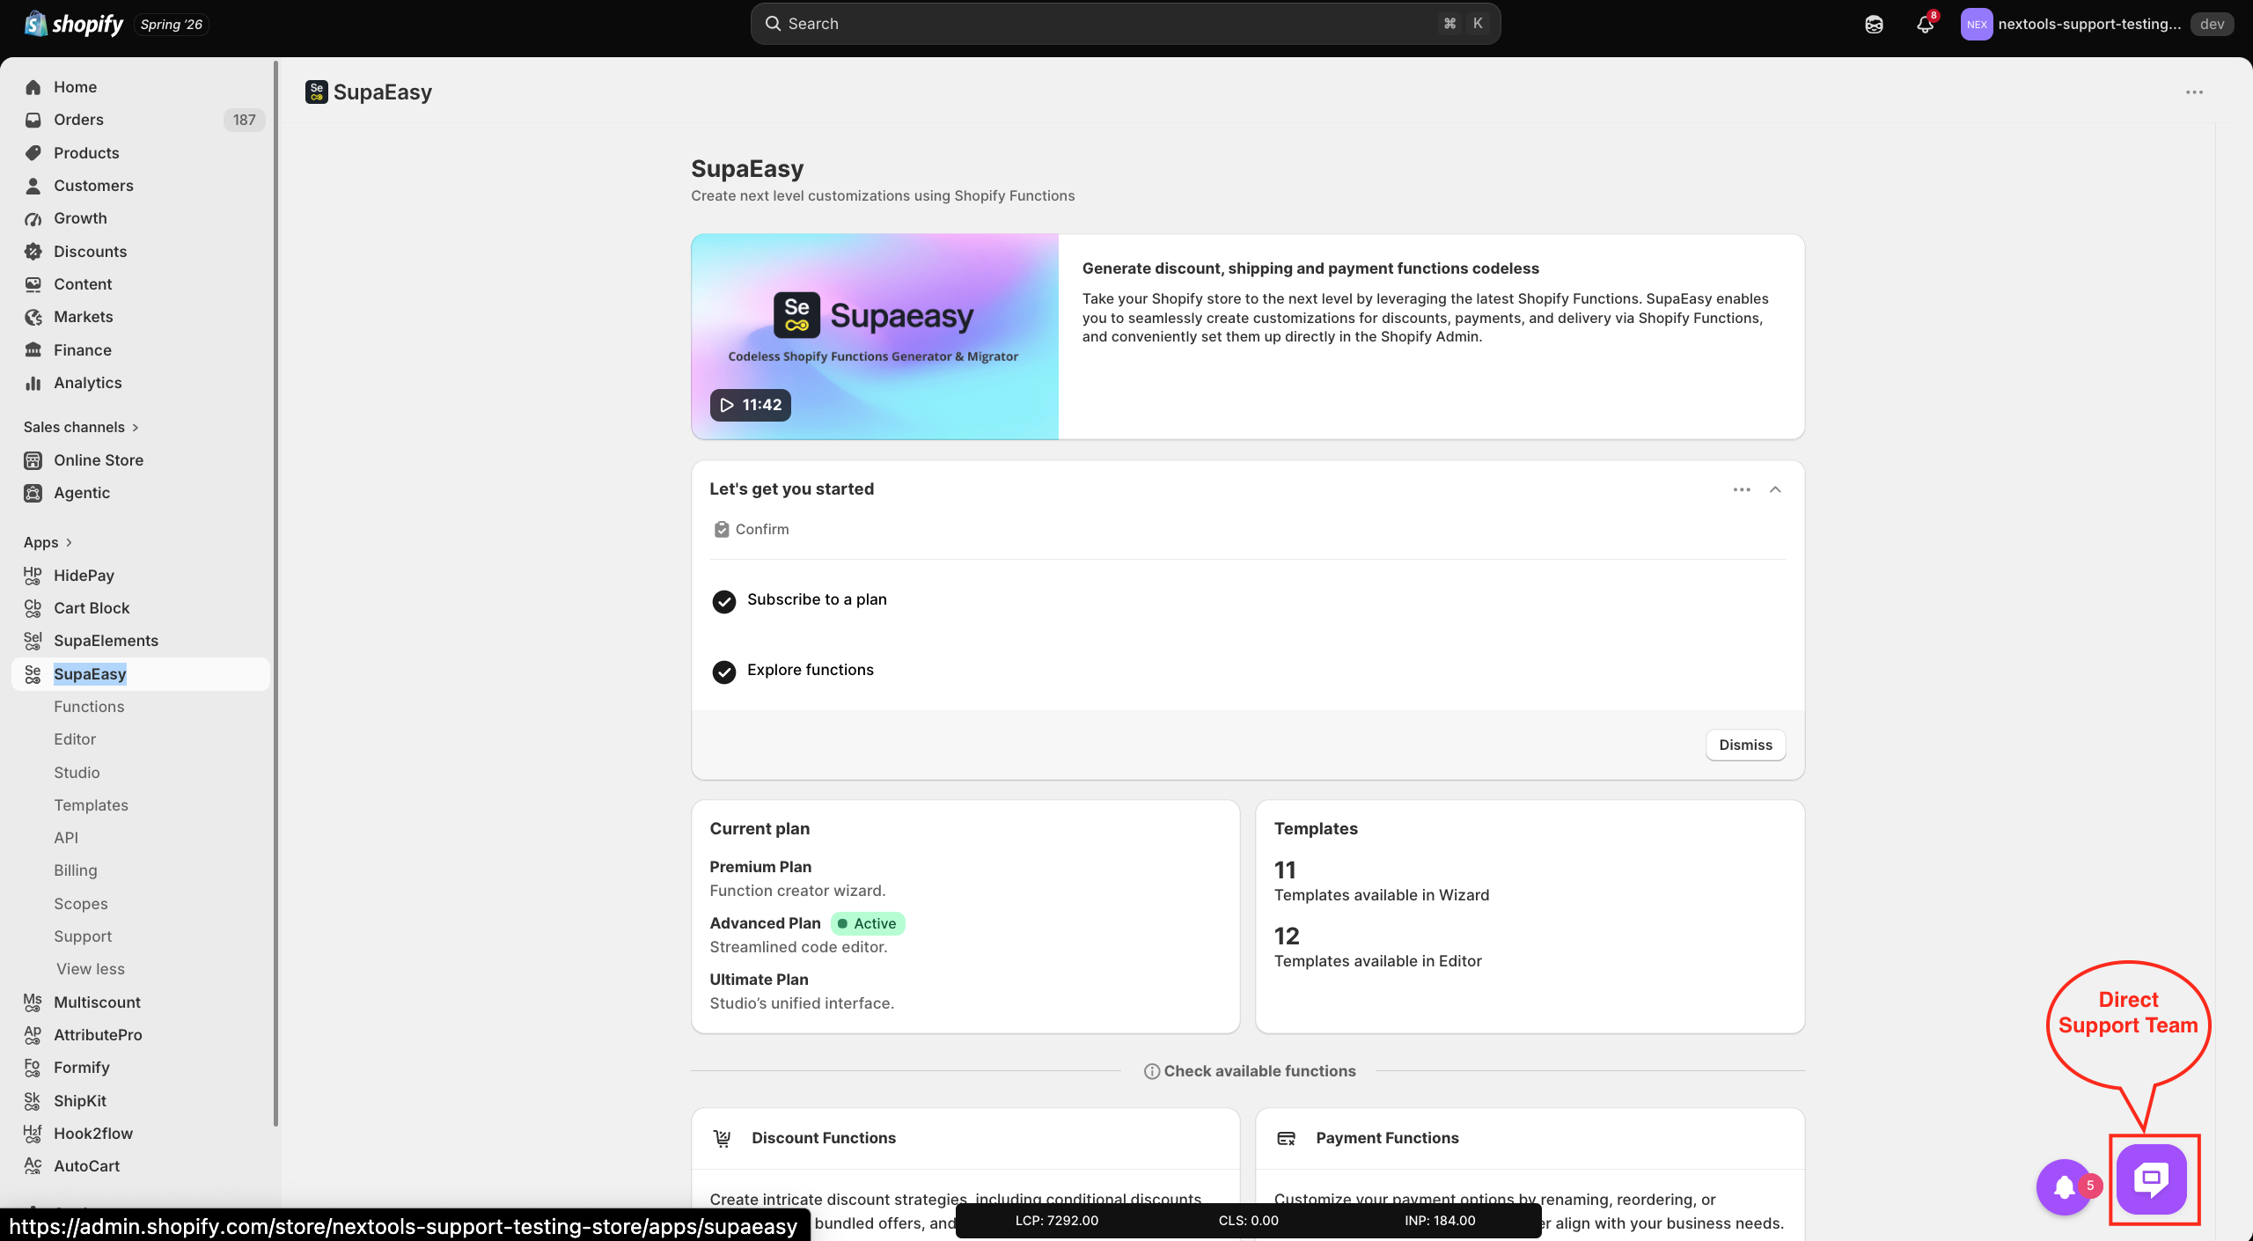The height and width of the screenshot is (1241, 2253).
Task: Expand the Apps section
Action: click(48, 543)
